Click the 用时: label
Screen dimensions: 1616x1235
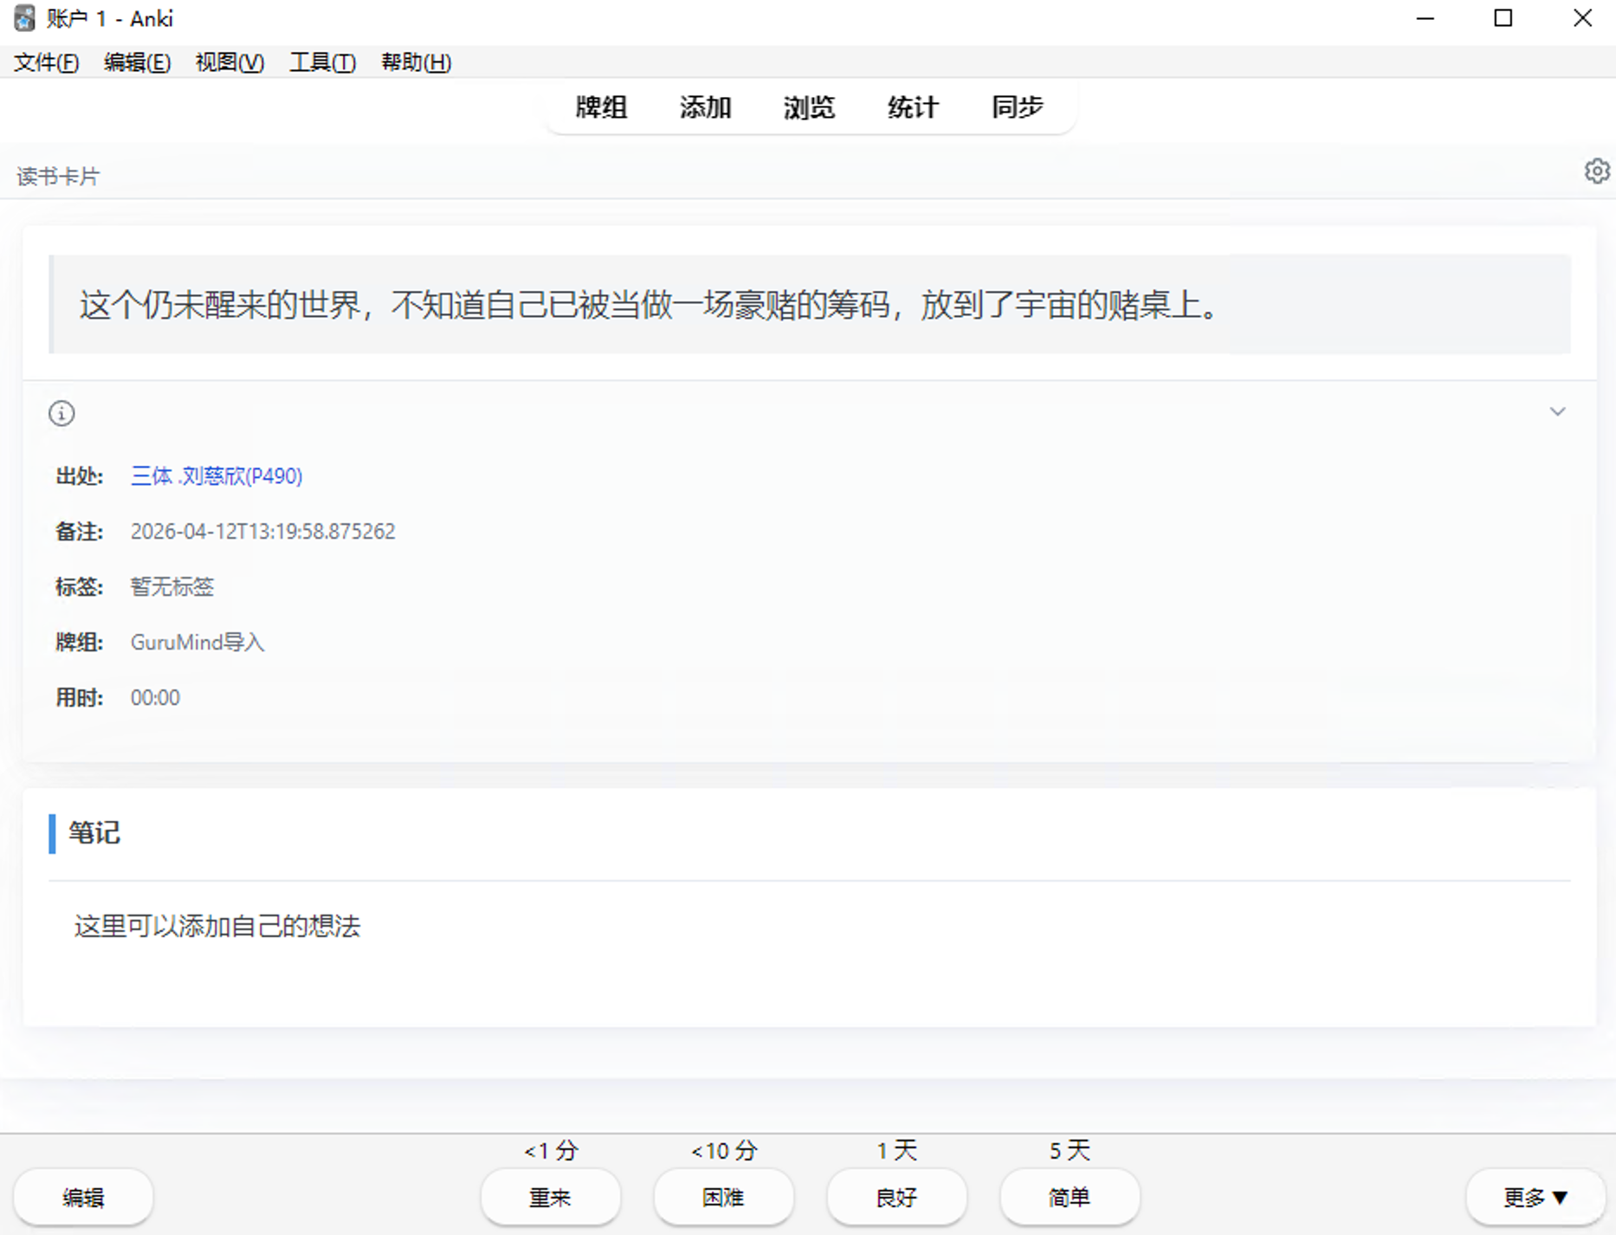[79, 697]
